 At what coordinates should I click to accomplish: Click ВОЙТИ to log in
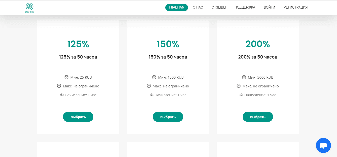click(269, 8)
